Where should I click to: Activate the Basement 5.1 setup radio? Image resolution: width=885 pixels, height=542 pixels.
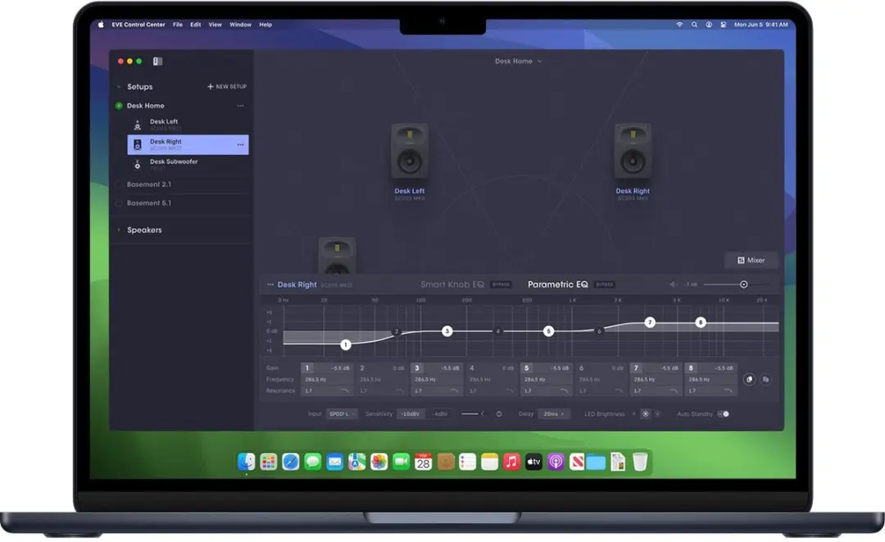(119, 203)
